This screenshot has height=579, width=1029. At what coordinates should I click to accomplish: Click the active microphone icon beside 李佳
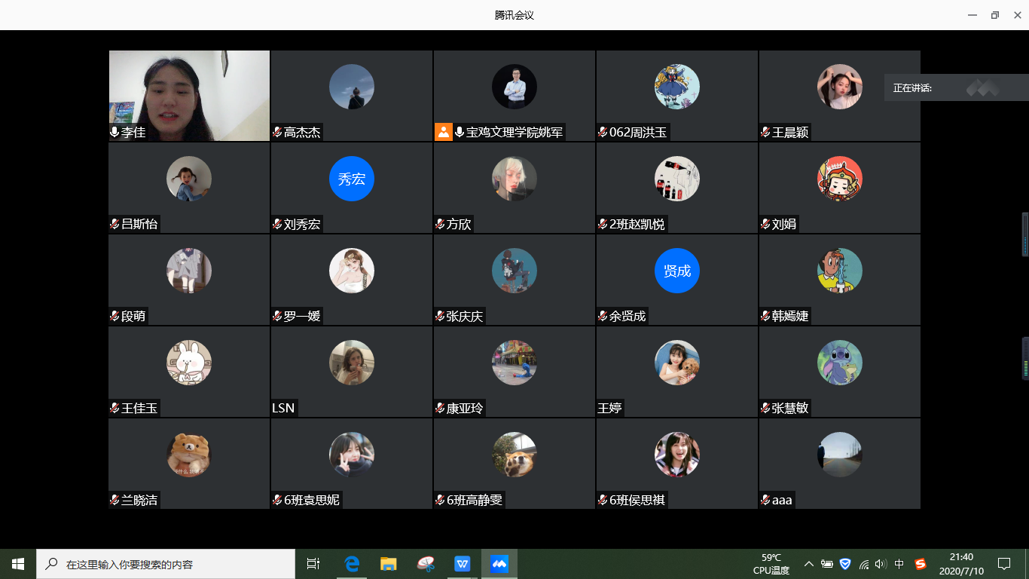[115, 133]
